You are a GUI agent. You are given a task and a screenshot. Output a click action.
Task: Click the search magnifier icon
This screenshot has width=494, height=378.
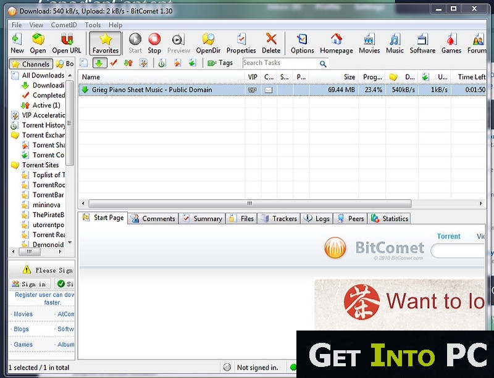click(323, 64)
